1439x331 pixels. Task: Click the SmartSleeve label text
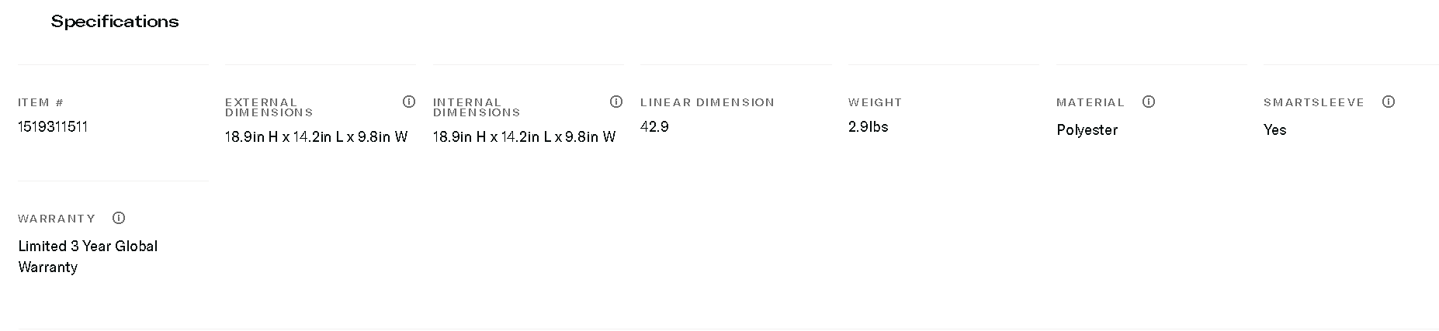(1313, 102)
